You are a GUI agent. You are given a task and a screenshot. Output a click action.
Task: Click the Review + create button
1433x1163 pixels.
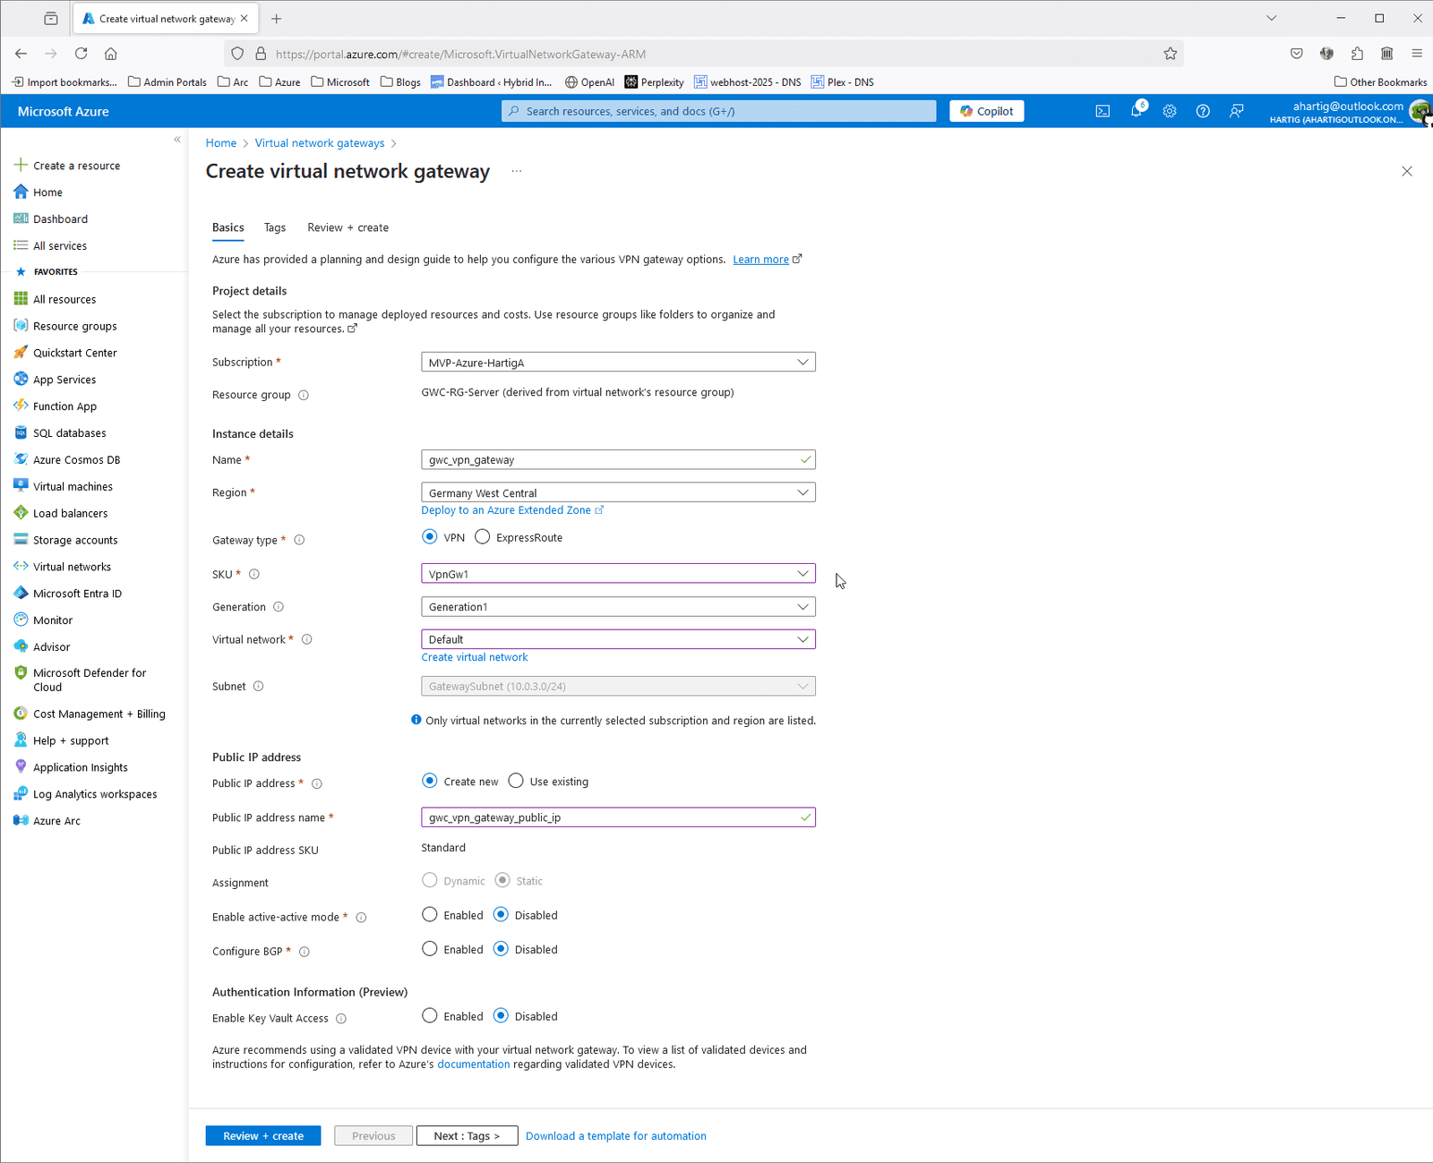tap(262, 1135)
